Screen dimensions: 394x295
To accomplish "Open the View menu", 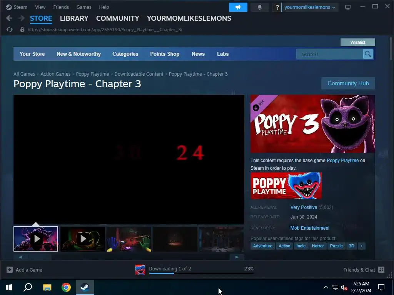I will (x=40, y=7).
